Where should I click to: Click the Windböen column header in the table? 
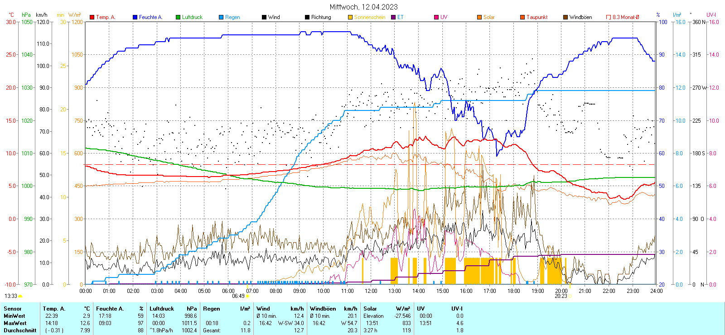click(x=323, y=309)
